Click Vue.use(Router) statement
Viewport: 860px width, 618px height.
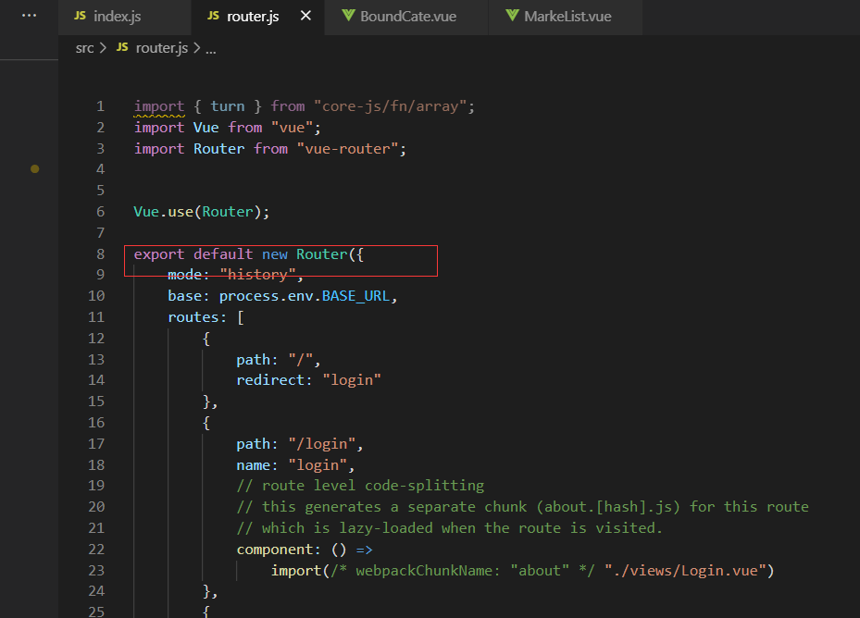(x=201, y=212)
